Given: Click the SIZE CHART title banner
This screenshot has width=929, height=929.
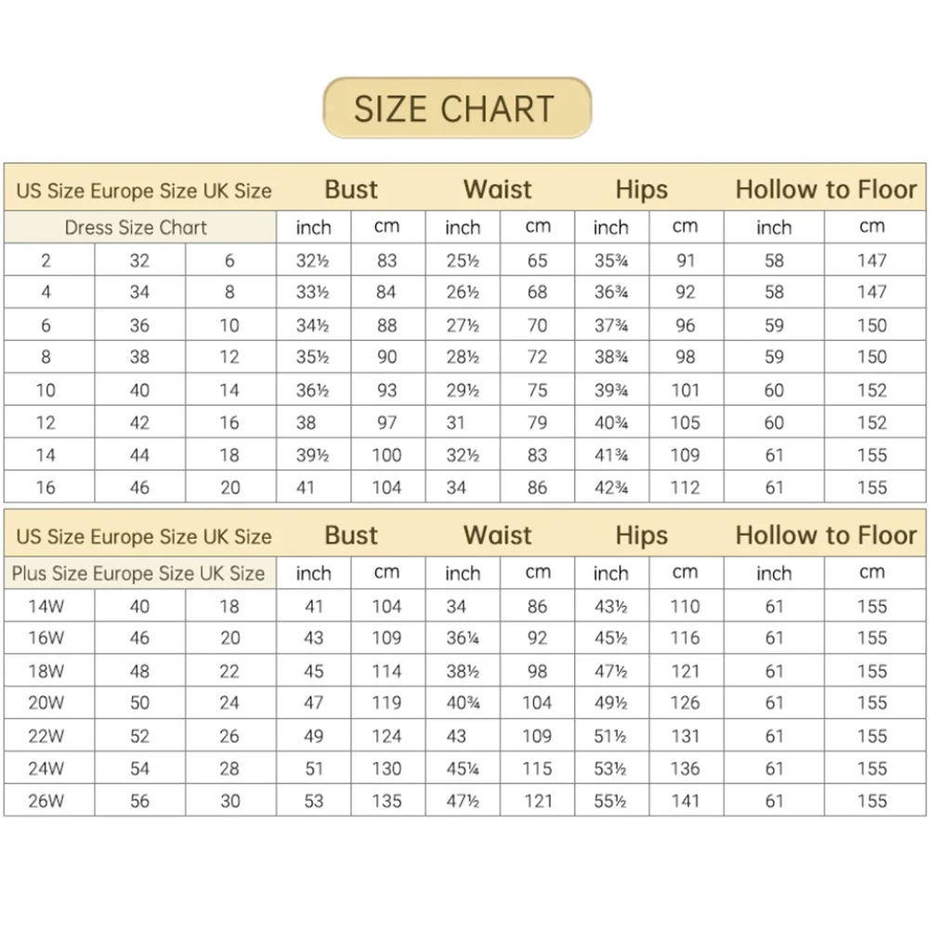Looking at the screenshot, I should pos(456,109).
